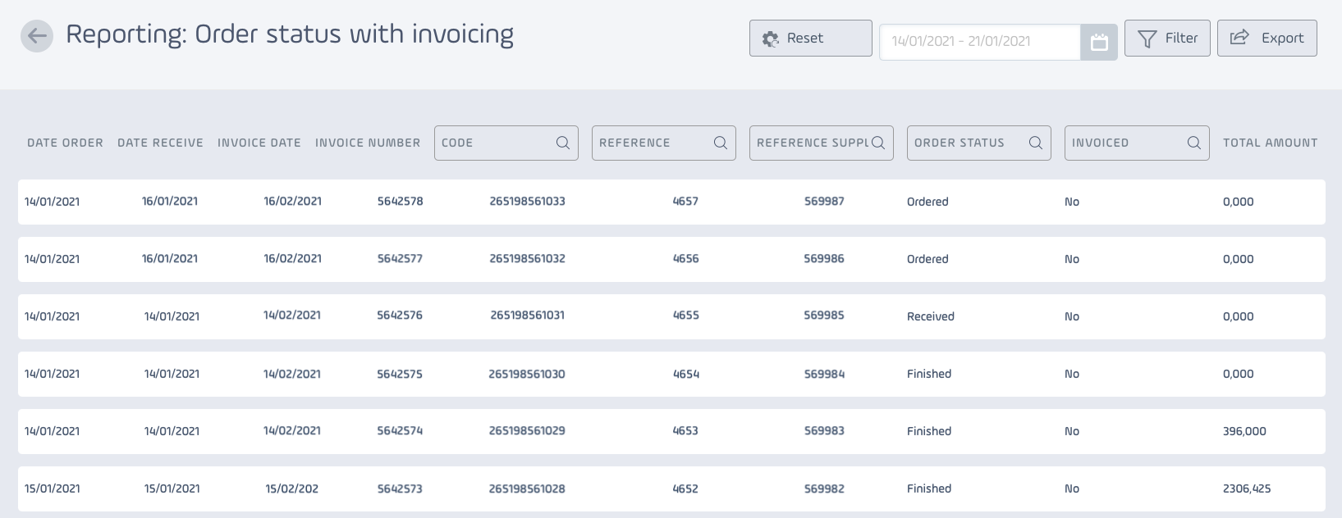Click code 265198561031
Screen dimensions: 1342x518
click(x=528, y=316)
